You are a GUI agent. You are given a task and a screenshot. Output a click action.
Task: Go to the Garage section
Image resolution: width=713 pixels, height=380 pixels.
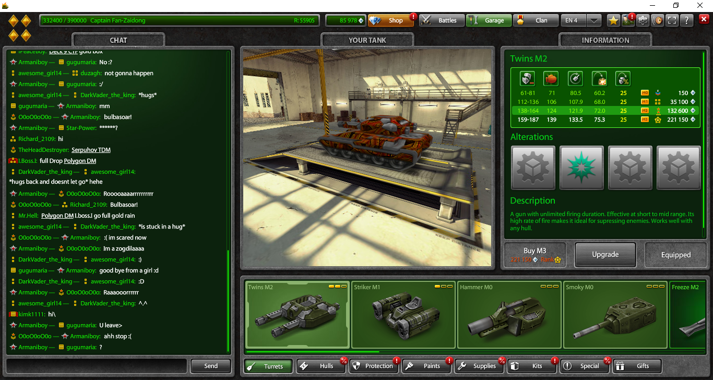[488, 20]
